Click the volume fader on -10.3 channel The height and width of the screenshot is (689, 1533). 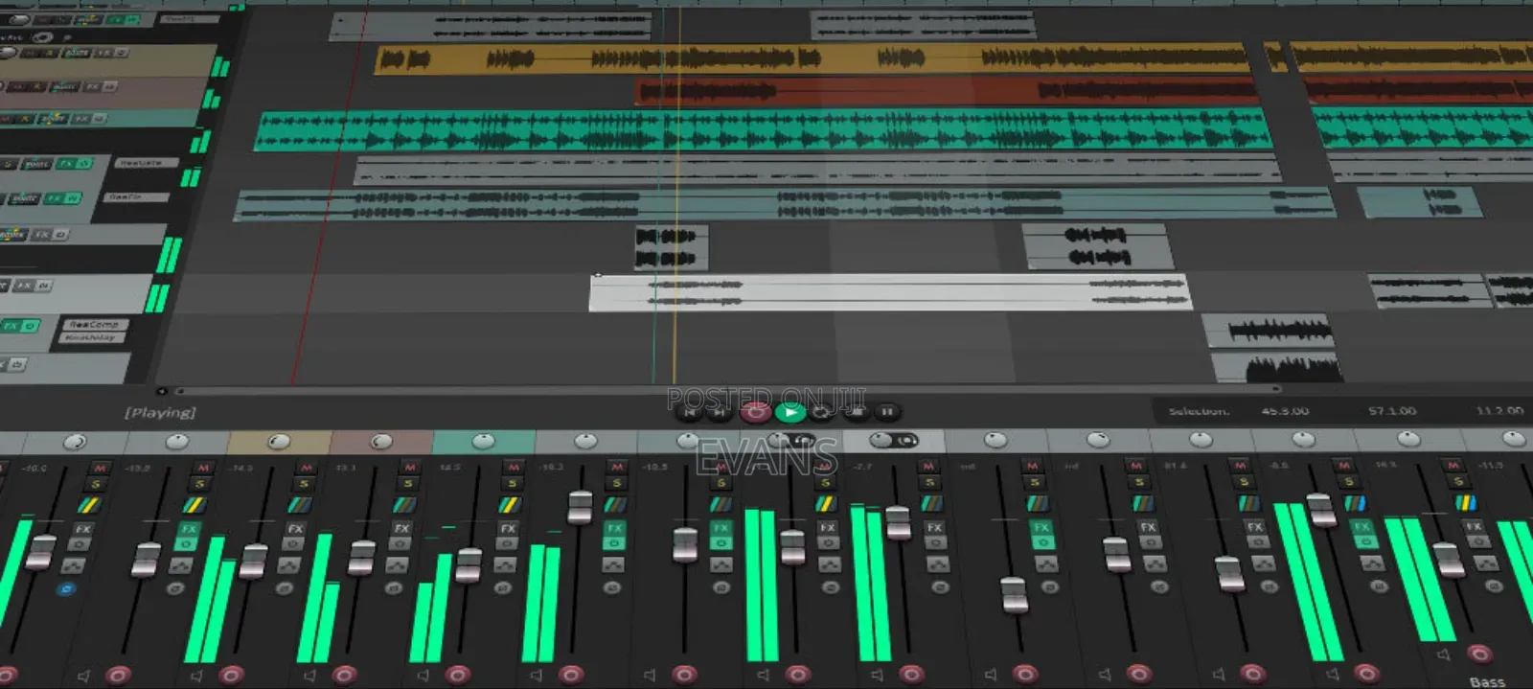click(x=580, y=506)
